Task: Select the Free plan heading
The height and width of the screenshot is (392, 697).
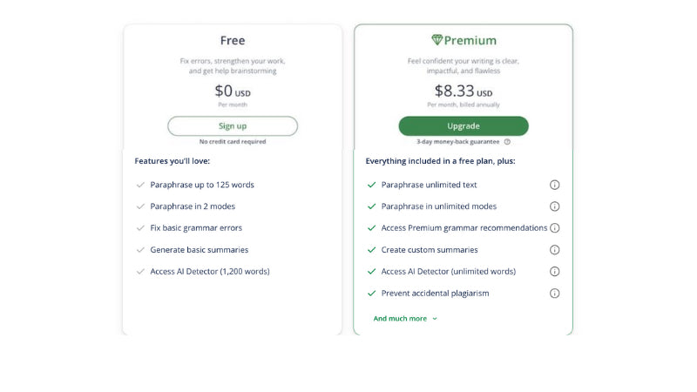Action: coord(233,40)
